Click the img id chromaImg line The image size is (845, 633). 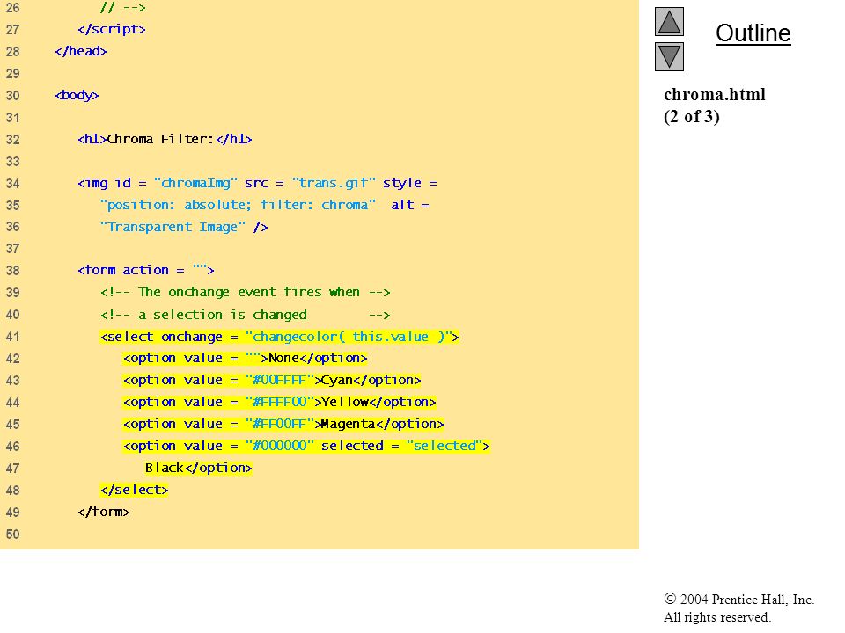(x=257, y=183)
